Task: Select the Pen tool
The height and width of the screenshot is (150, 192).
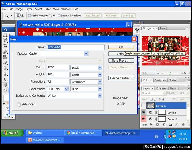Action: pyautogui.click(x=5, y=74)
